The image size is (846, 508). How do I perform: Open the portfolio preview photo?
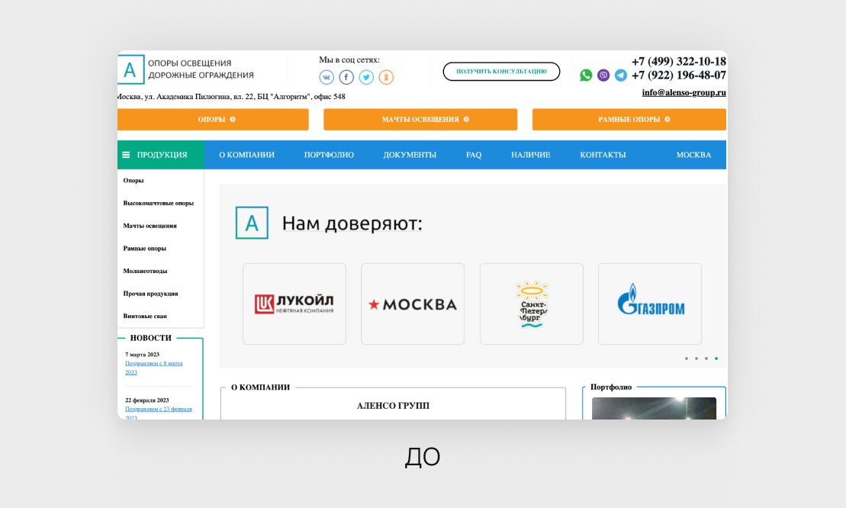(x=654, y=408)
